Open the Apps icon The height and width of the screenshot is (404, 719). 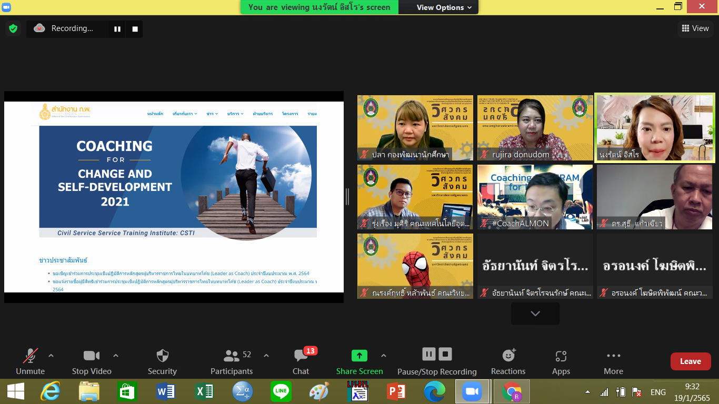click(x=561, y=356)
